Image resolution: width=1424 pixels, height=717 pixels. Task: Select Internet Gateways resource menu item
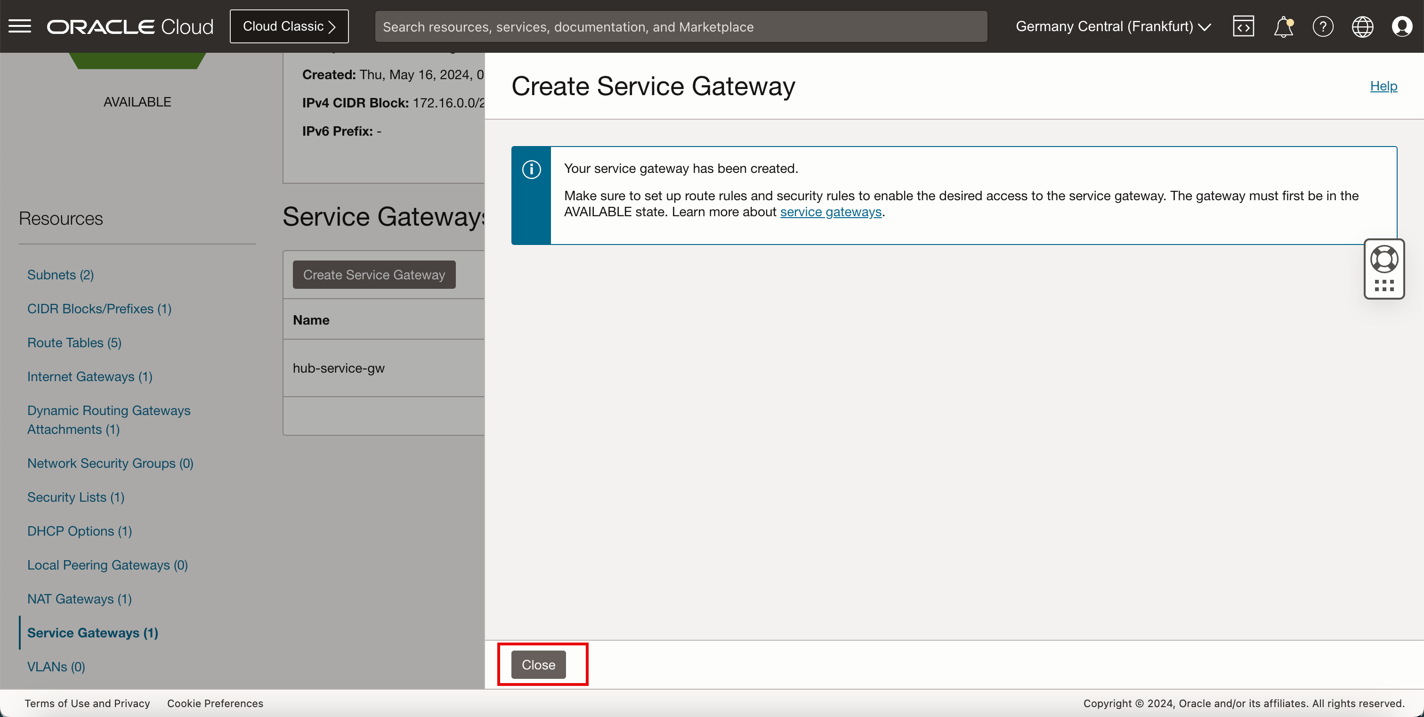(x=89, y=376)
